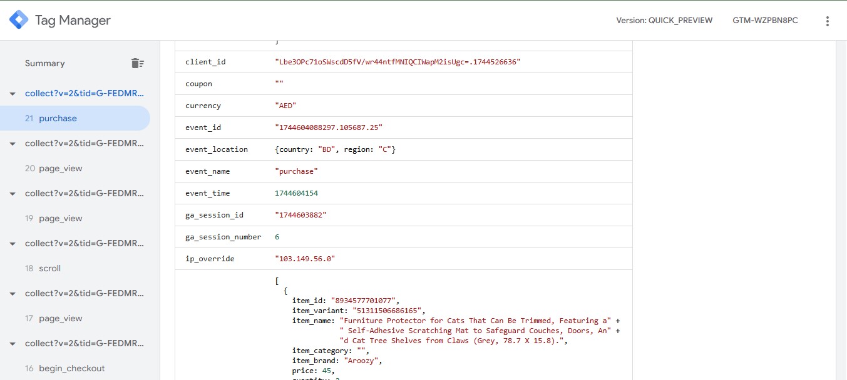The height and width of the screenshot is (380, 847).
Task: Collapse the collect request above purchase event
Action: (12, 94)
